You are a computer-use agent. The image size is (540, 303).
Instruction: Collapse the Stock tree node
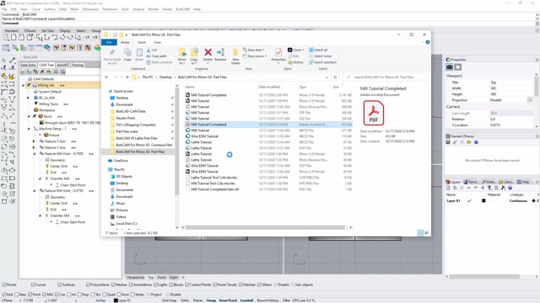click(x=29, y=116)
